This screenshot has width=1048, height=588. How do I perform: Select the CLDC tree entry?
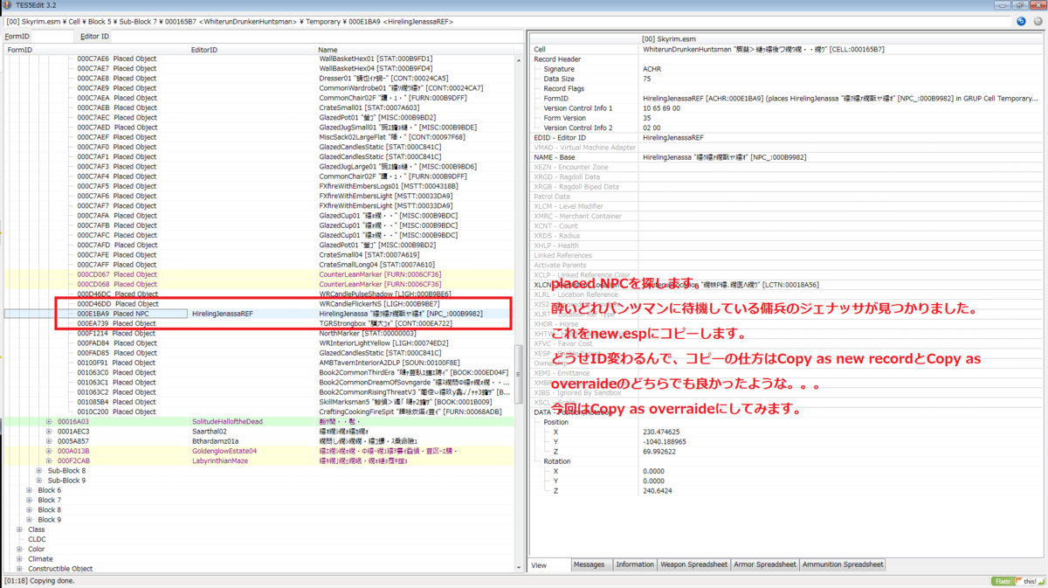(37, 539)
